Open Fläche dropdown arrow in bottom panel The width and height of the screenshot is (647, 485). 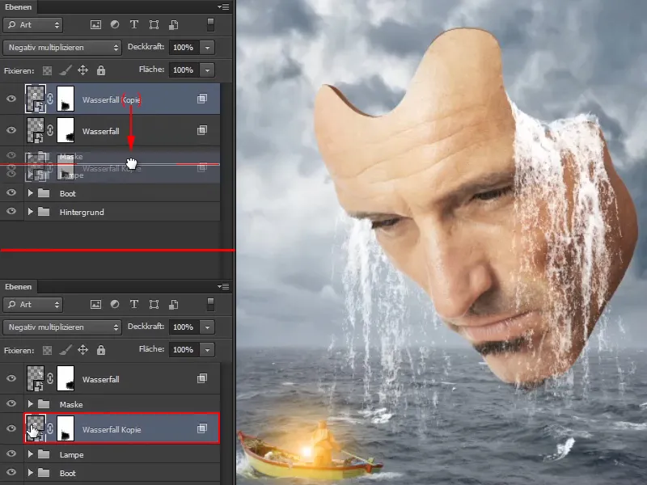tap(207, 350)
